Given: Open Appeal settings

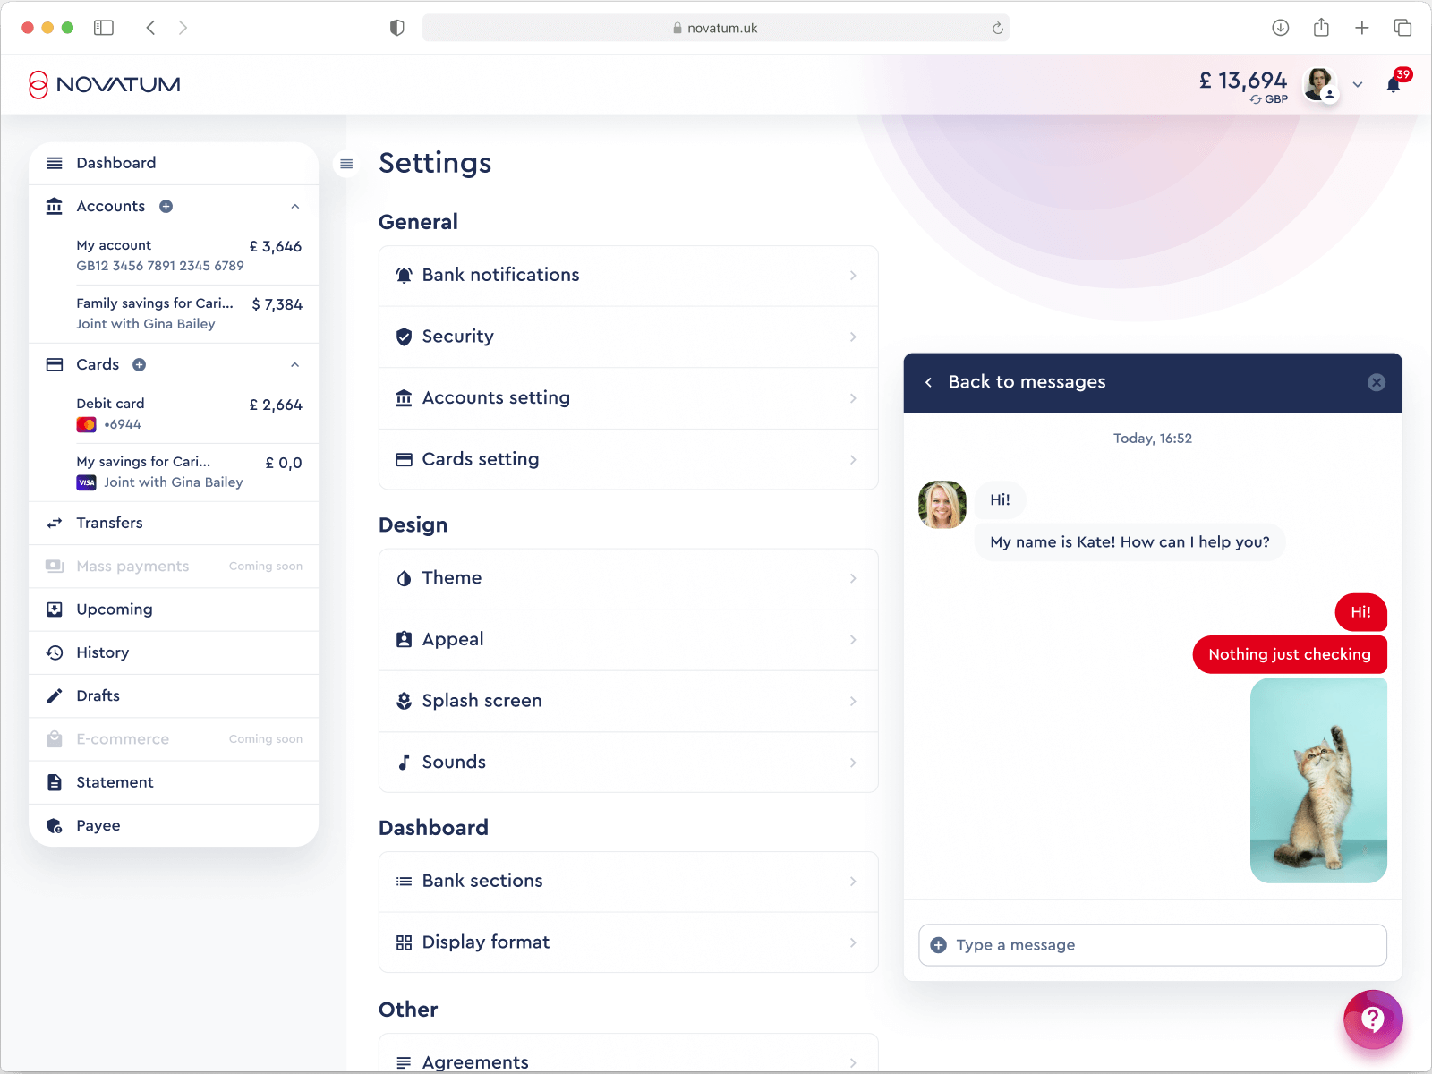Looking at the screenshot, I should pos(628,640).
